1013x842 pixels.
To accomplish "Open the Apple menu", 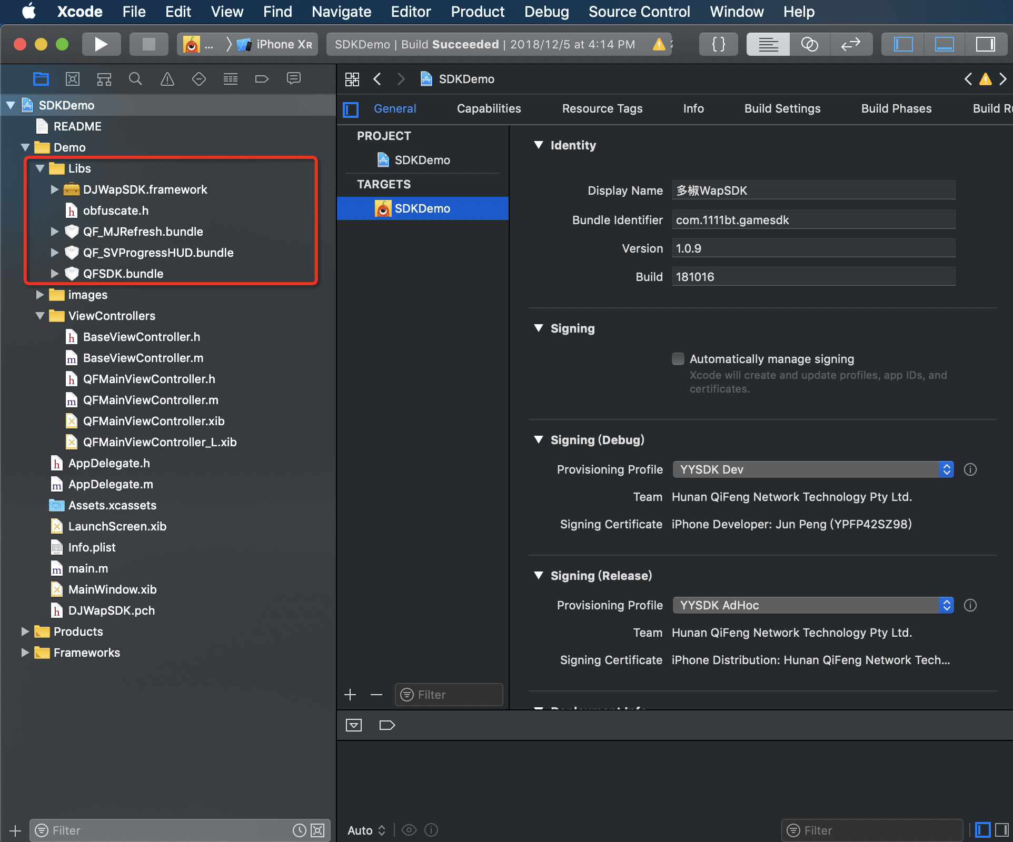I will pos(29,12).
